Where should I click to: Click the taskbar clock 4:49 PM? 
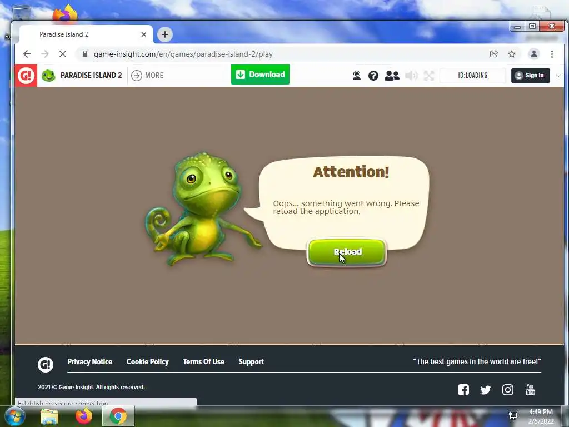point(541,412)
